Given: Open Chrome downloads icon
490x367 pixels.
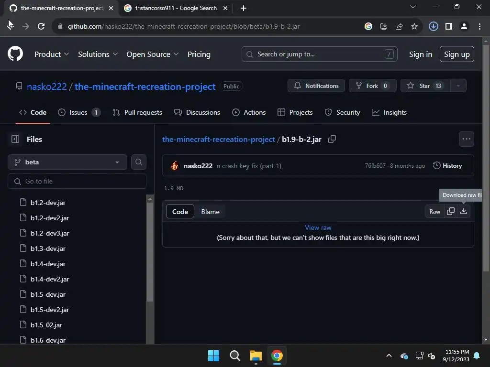Looking at the screenshot, I should tap(433, 27).
